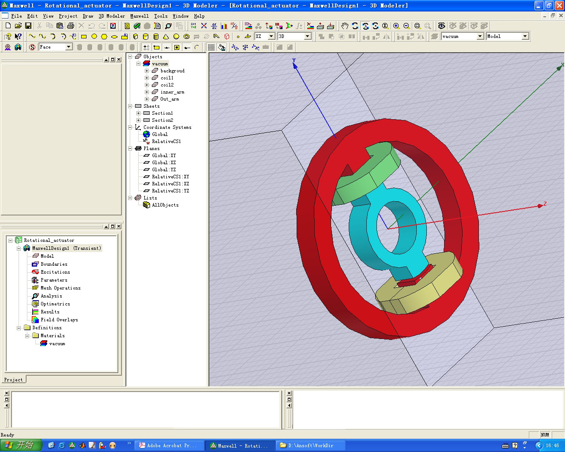Click the red S selection icon
The width and height of the screenshot is (565, 452).
32,47
